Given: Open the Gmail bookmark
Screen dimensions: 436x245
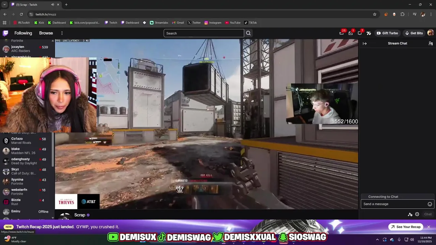Looking at the screenshot, I should [x=178, y=23].
